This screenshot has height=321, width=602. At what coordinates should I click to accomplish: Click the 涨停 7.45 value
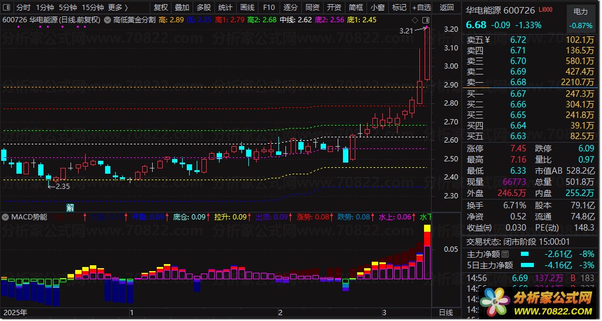click(518, 148)
